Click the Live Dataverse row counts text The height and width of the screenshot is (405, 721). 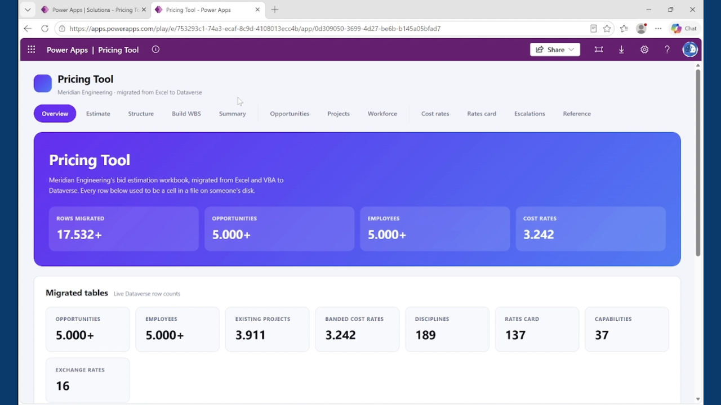(147, 294)
